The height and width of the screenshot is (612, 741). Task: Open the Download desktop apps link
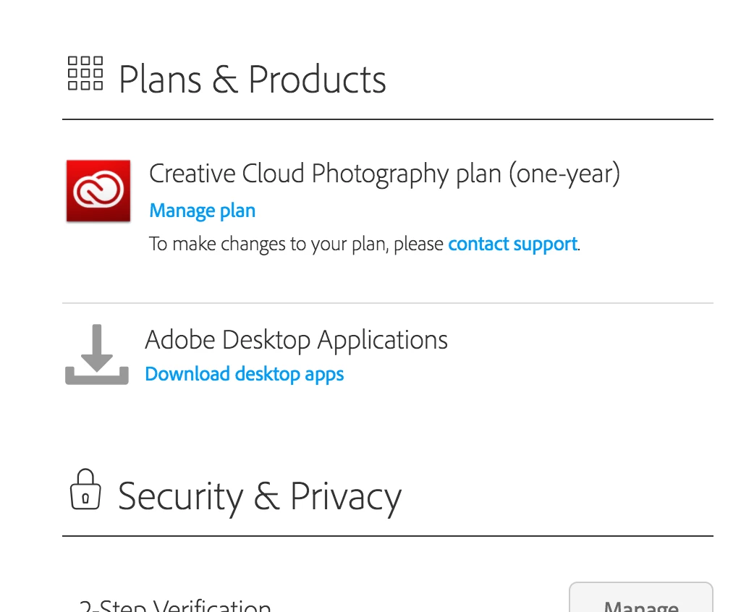[245, 374]
